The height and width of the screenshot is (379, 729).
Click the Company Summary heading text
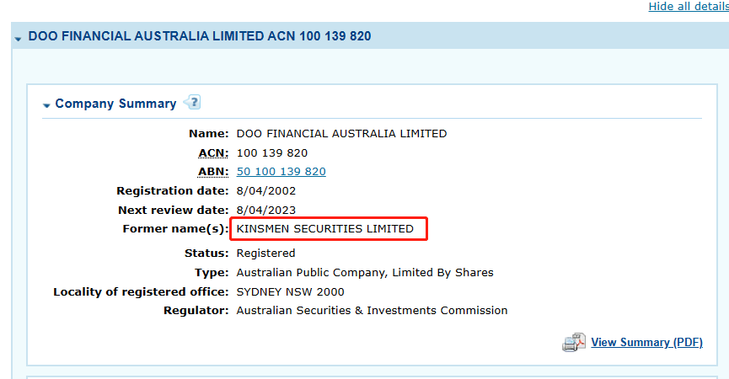point(115,104)
